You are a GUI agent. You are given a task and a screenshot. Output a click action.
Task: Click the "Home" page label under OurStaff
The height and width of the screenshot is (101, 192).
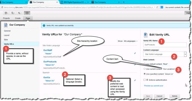pyautogui.click(x=48, y=54)
